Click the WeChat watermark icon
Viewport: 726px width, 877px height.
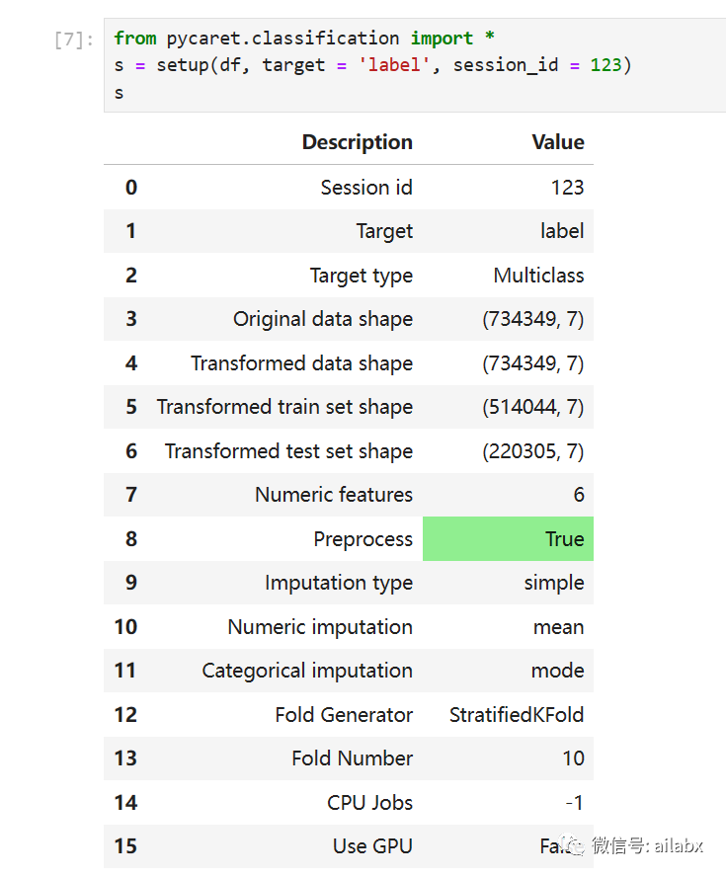pyautogui.click(x=572, y=845)
